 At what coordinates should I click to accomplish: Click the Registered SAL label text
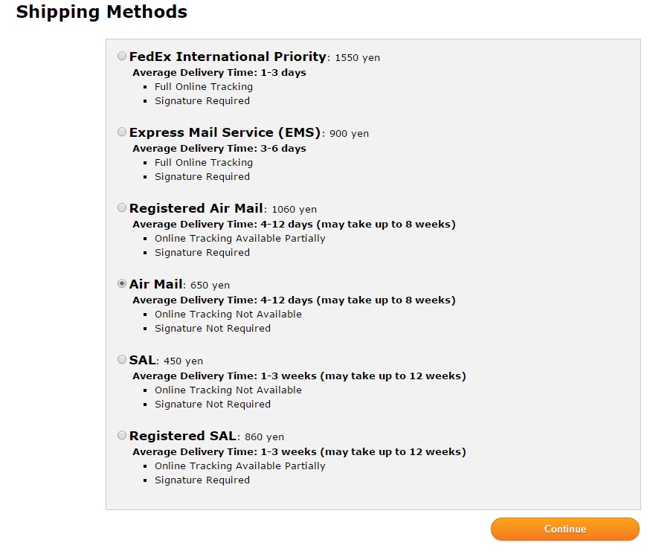click(183, 436)
